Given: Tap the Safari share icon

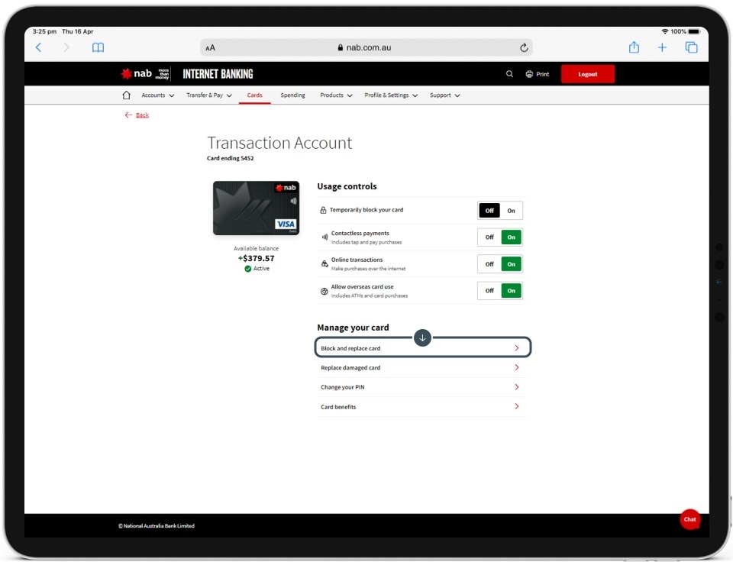Looking at the screenshot, I should pos(634,47).
